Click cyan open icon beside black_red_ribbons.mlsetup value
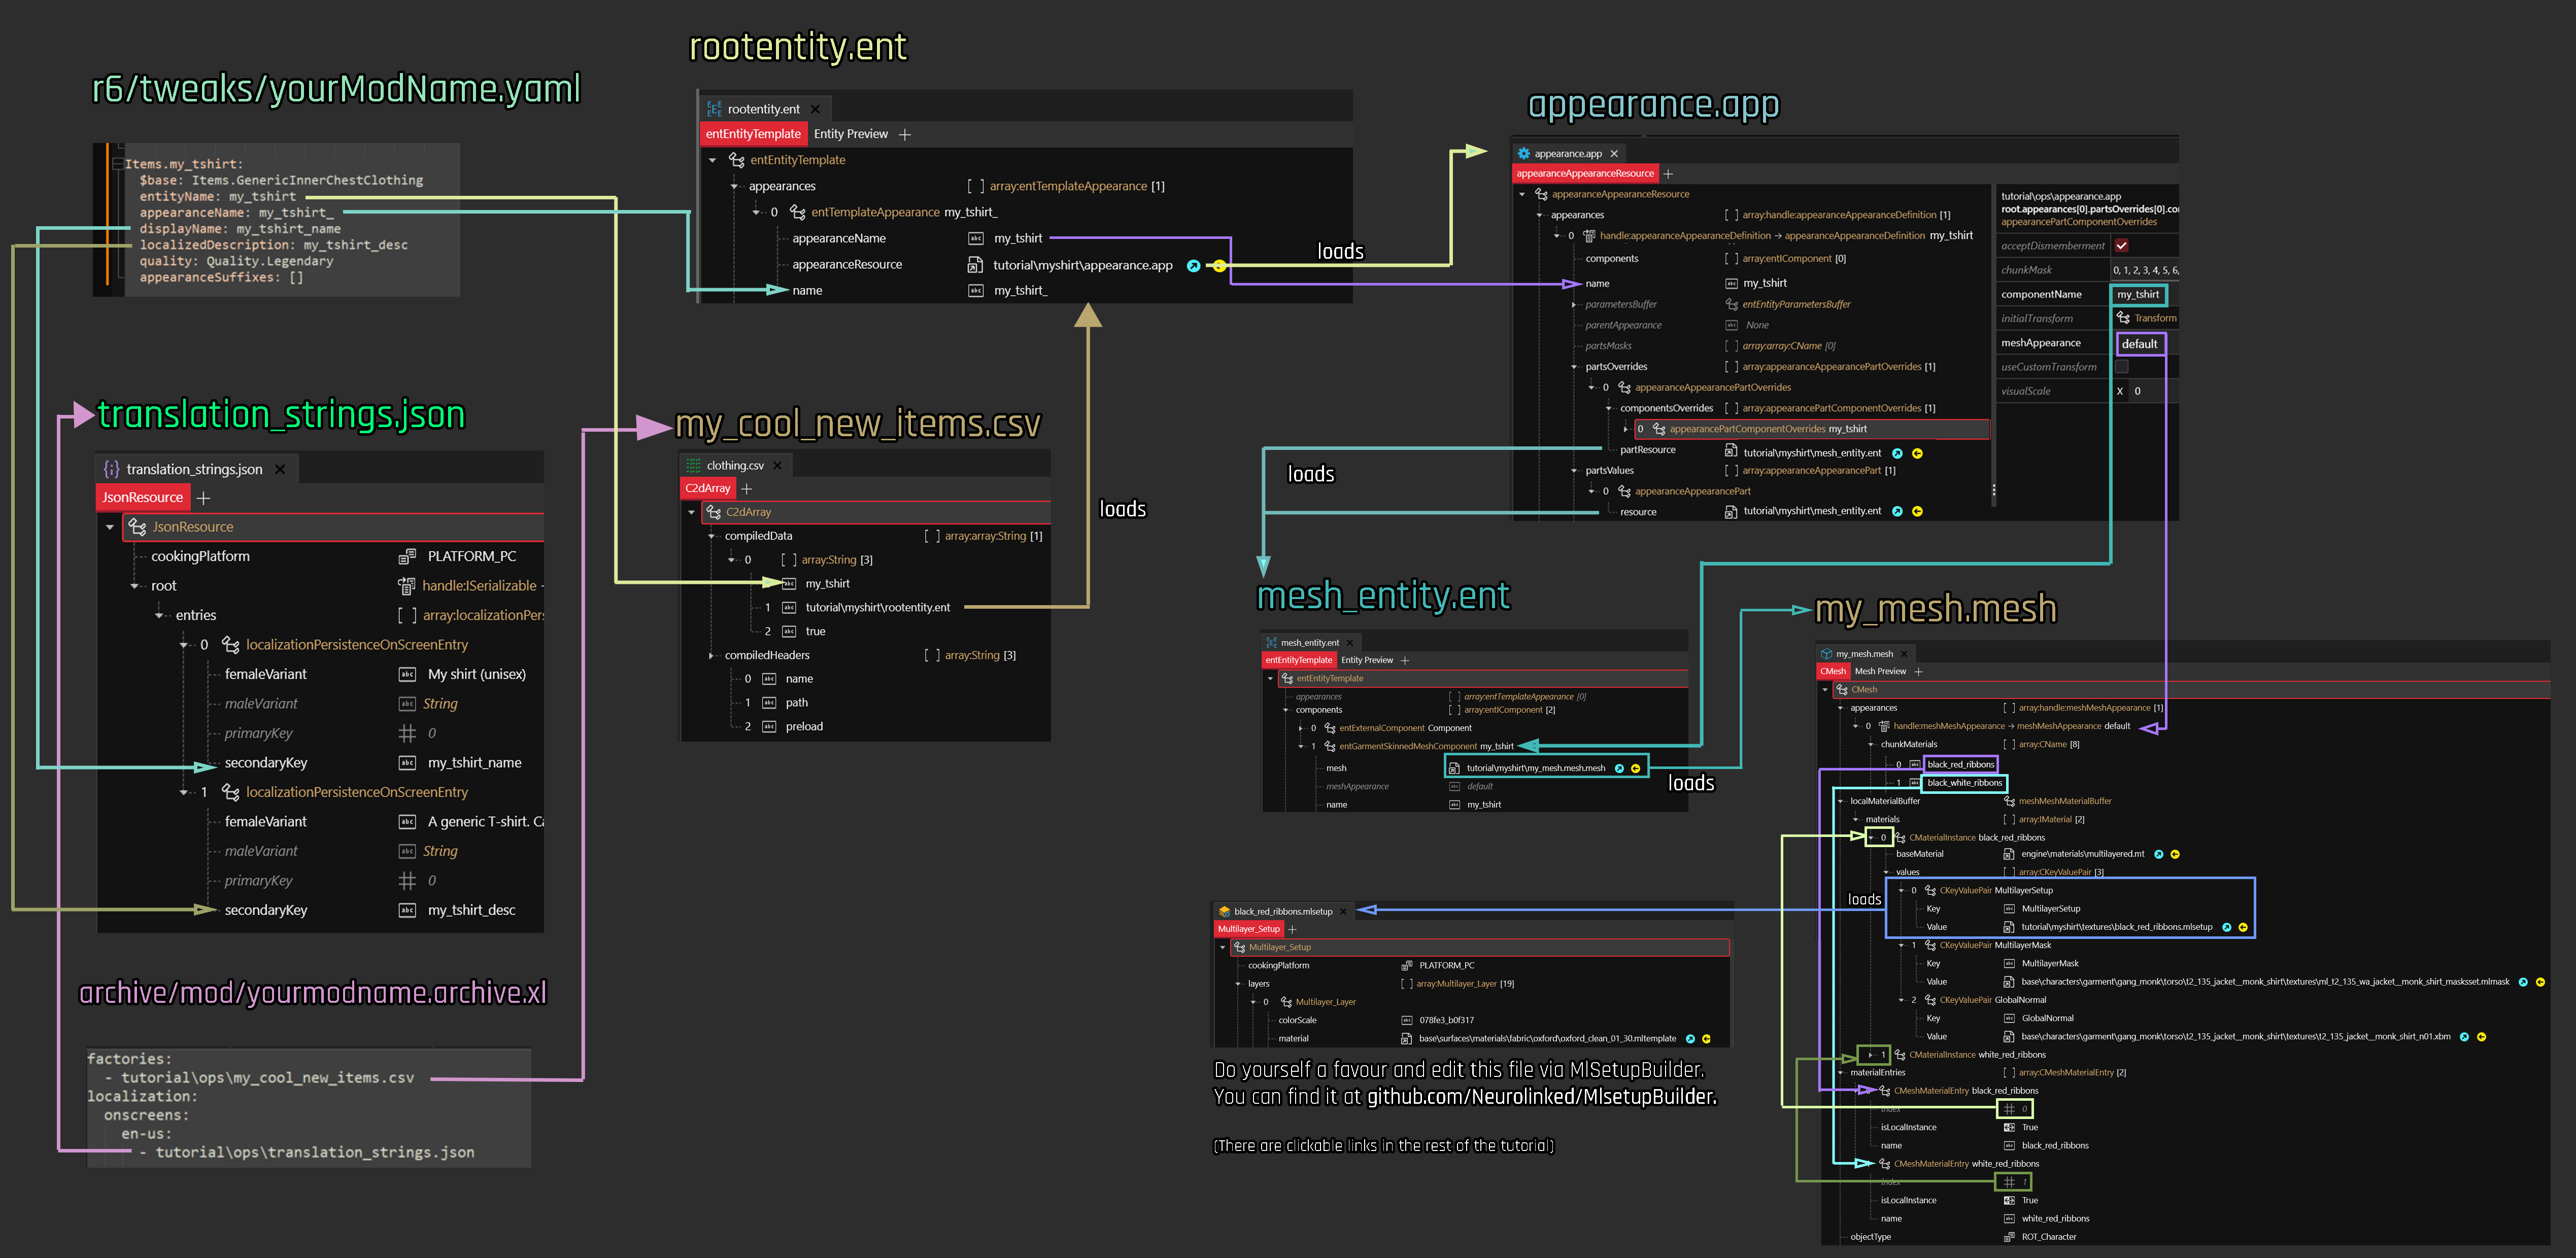Screen dimensions: 2576x1258 [2226, 927]
